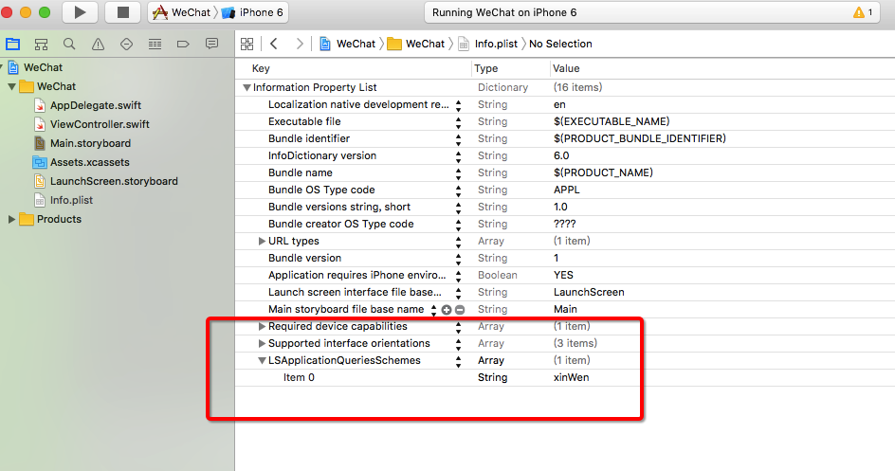Open the Test navigator diamond icon

click(126, 44)
